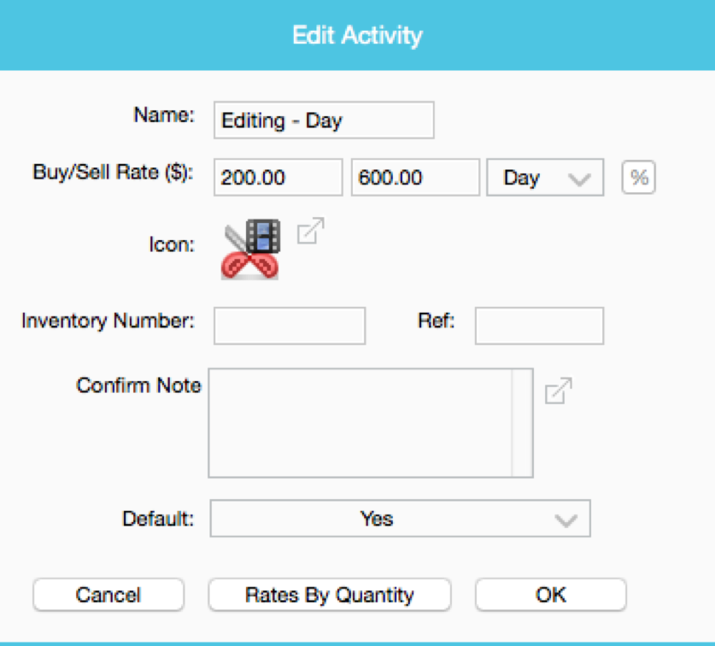
Task: Click the chevron on the Default dropdown
Action: pos(566,520)
